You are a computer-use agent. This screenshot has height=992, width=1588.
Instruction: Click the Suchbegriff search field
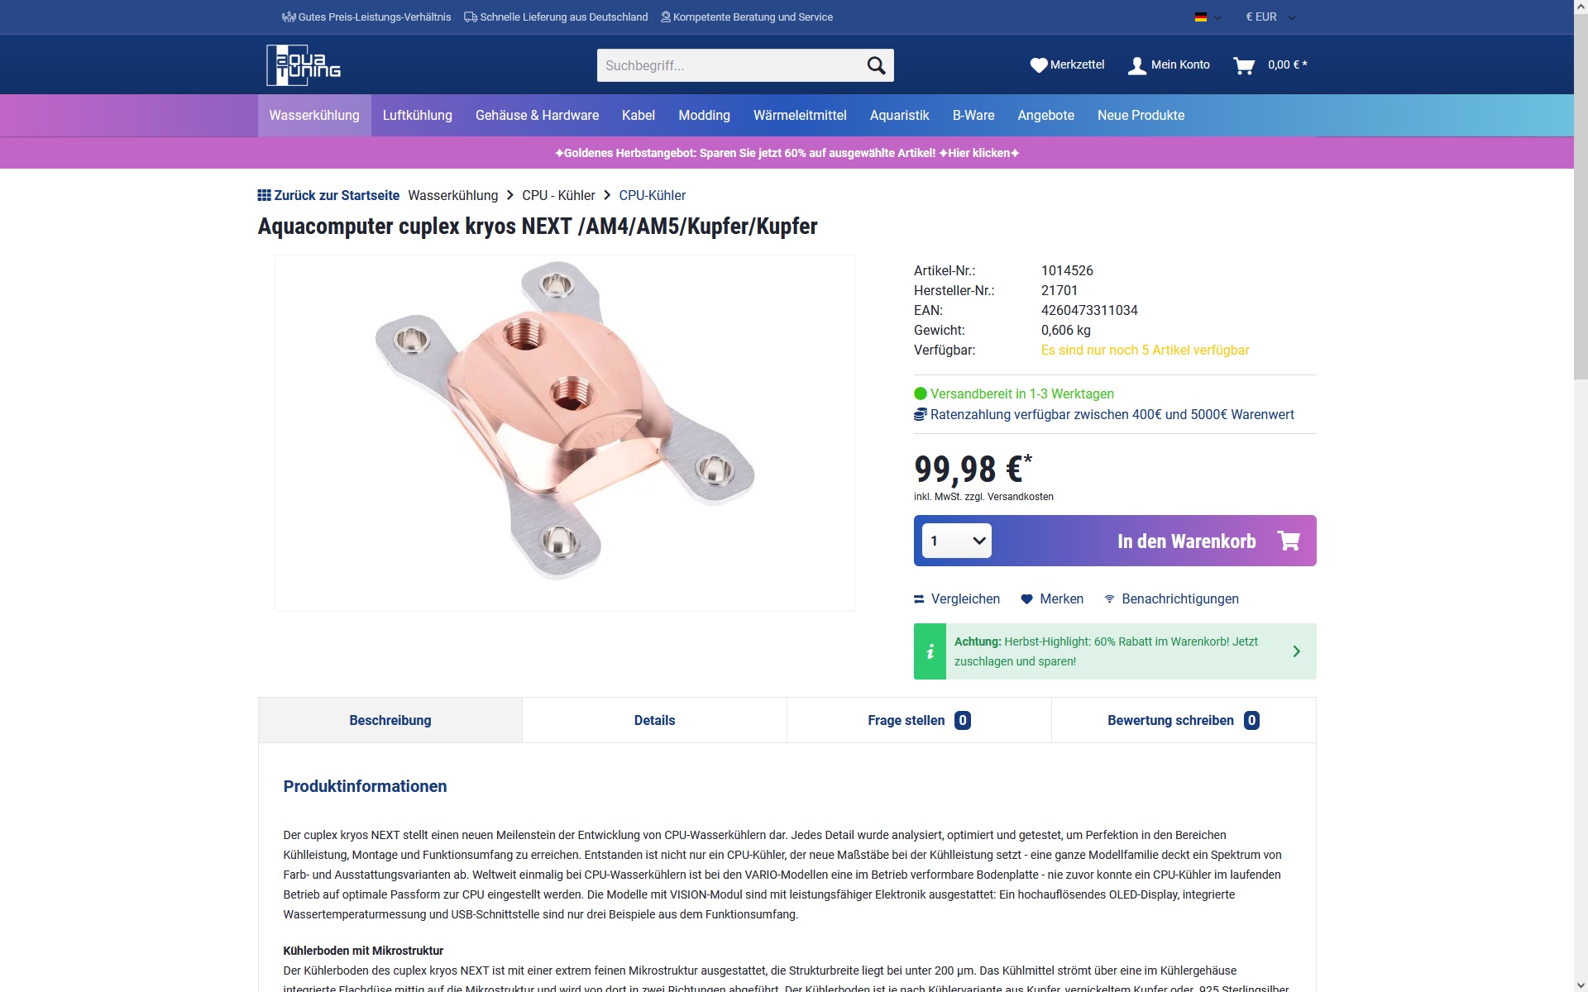[729, 65]
